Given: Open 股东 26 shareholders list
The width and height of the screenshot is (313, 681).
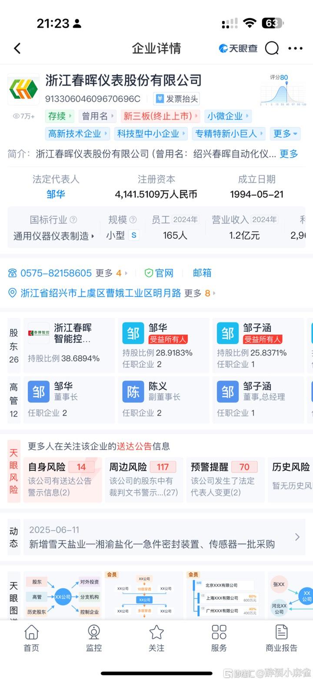Looking at the screenshot, I should click(x=14, y=346).
